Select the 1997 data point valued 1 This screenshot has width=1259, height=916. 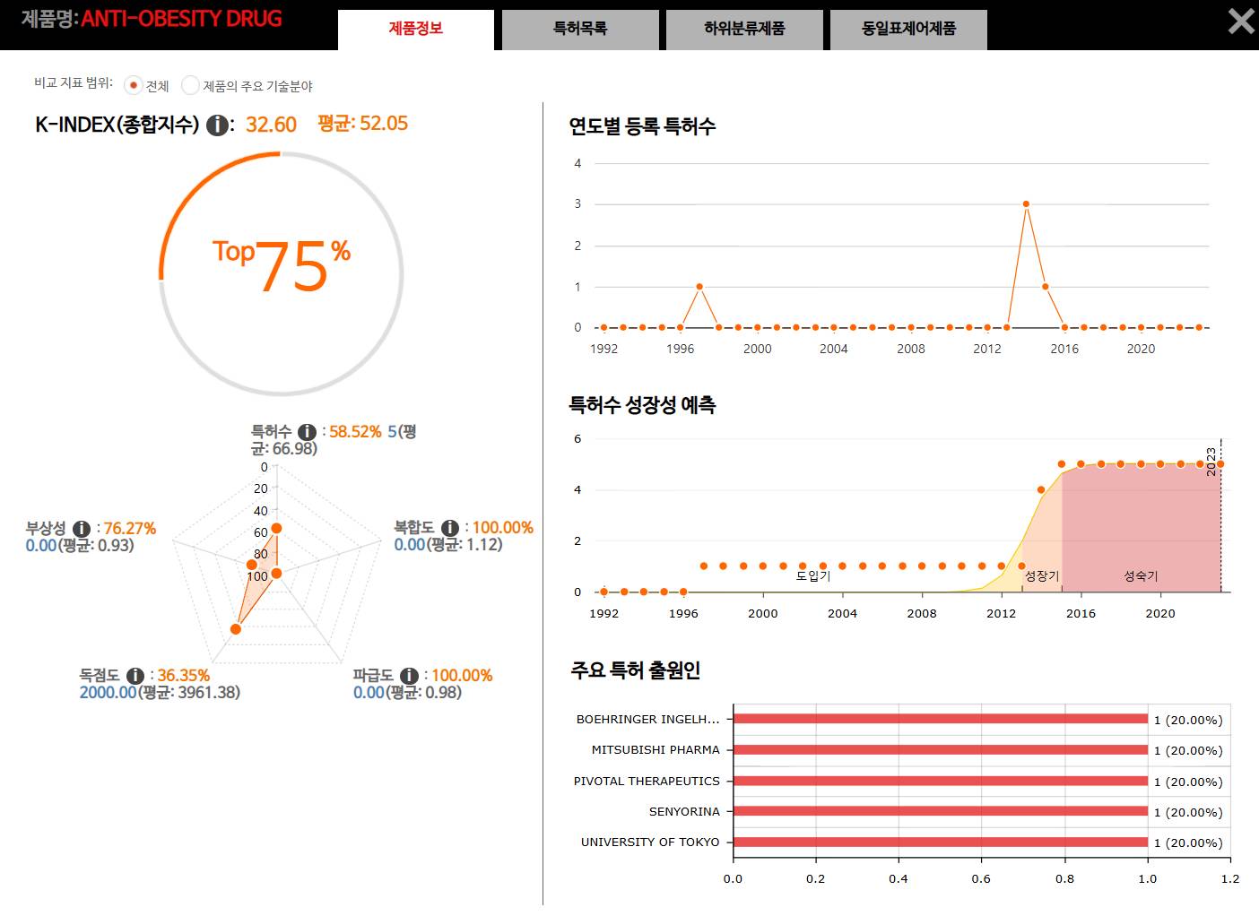pos(699,287)
